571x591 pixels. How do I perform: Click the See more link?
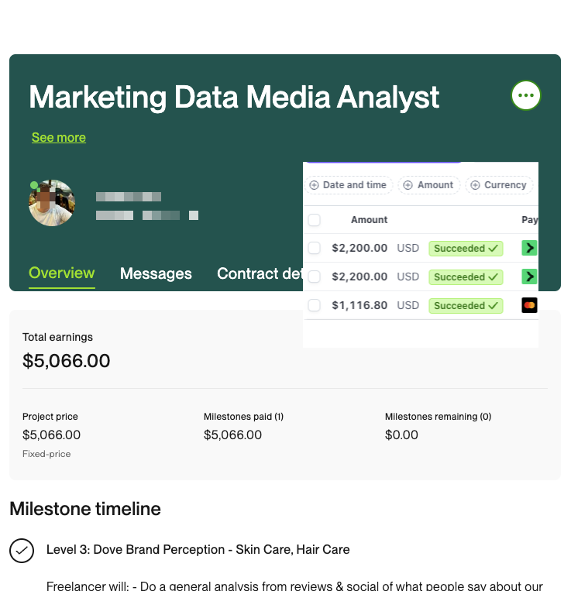coord(59,138)
